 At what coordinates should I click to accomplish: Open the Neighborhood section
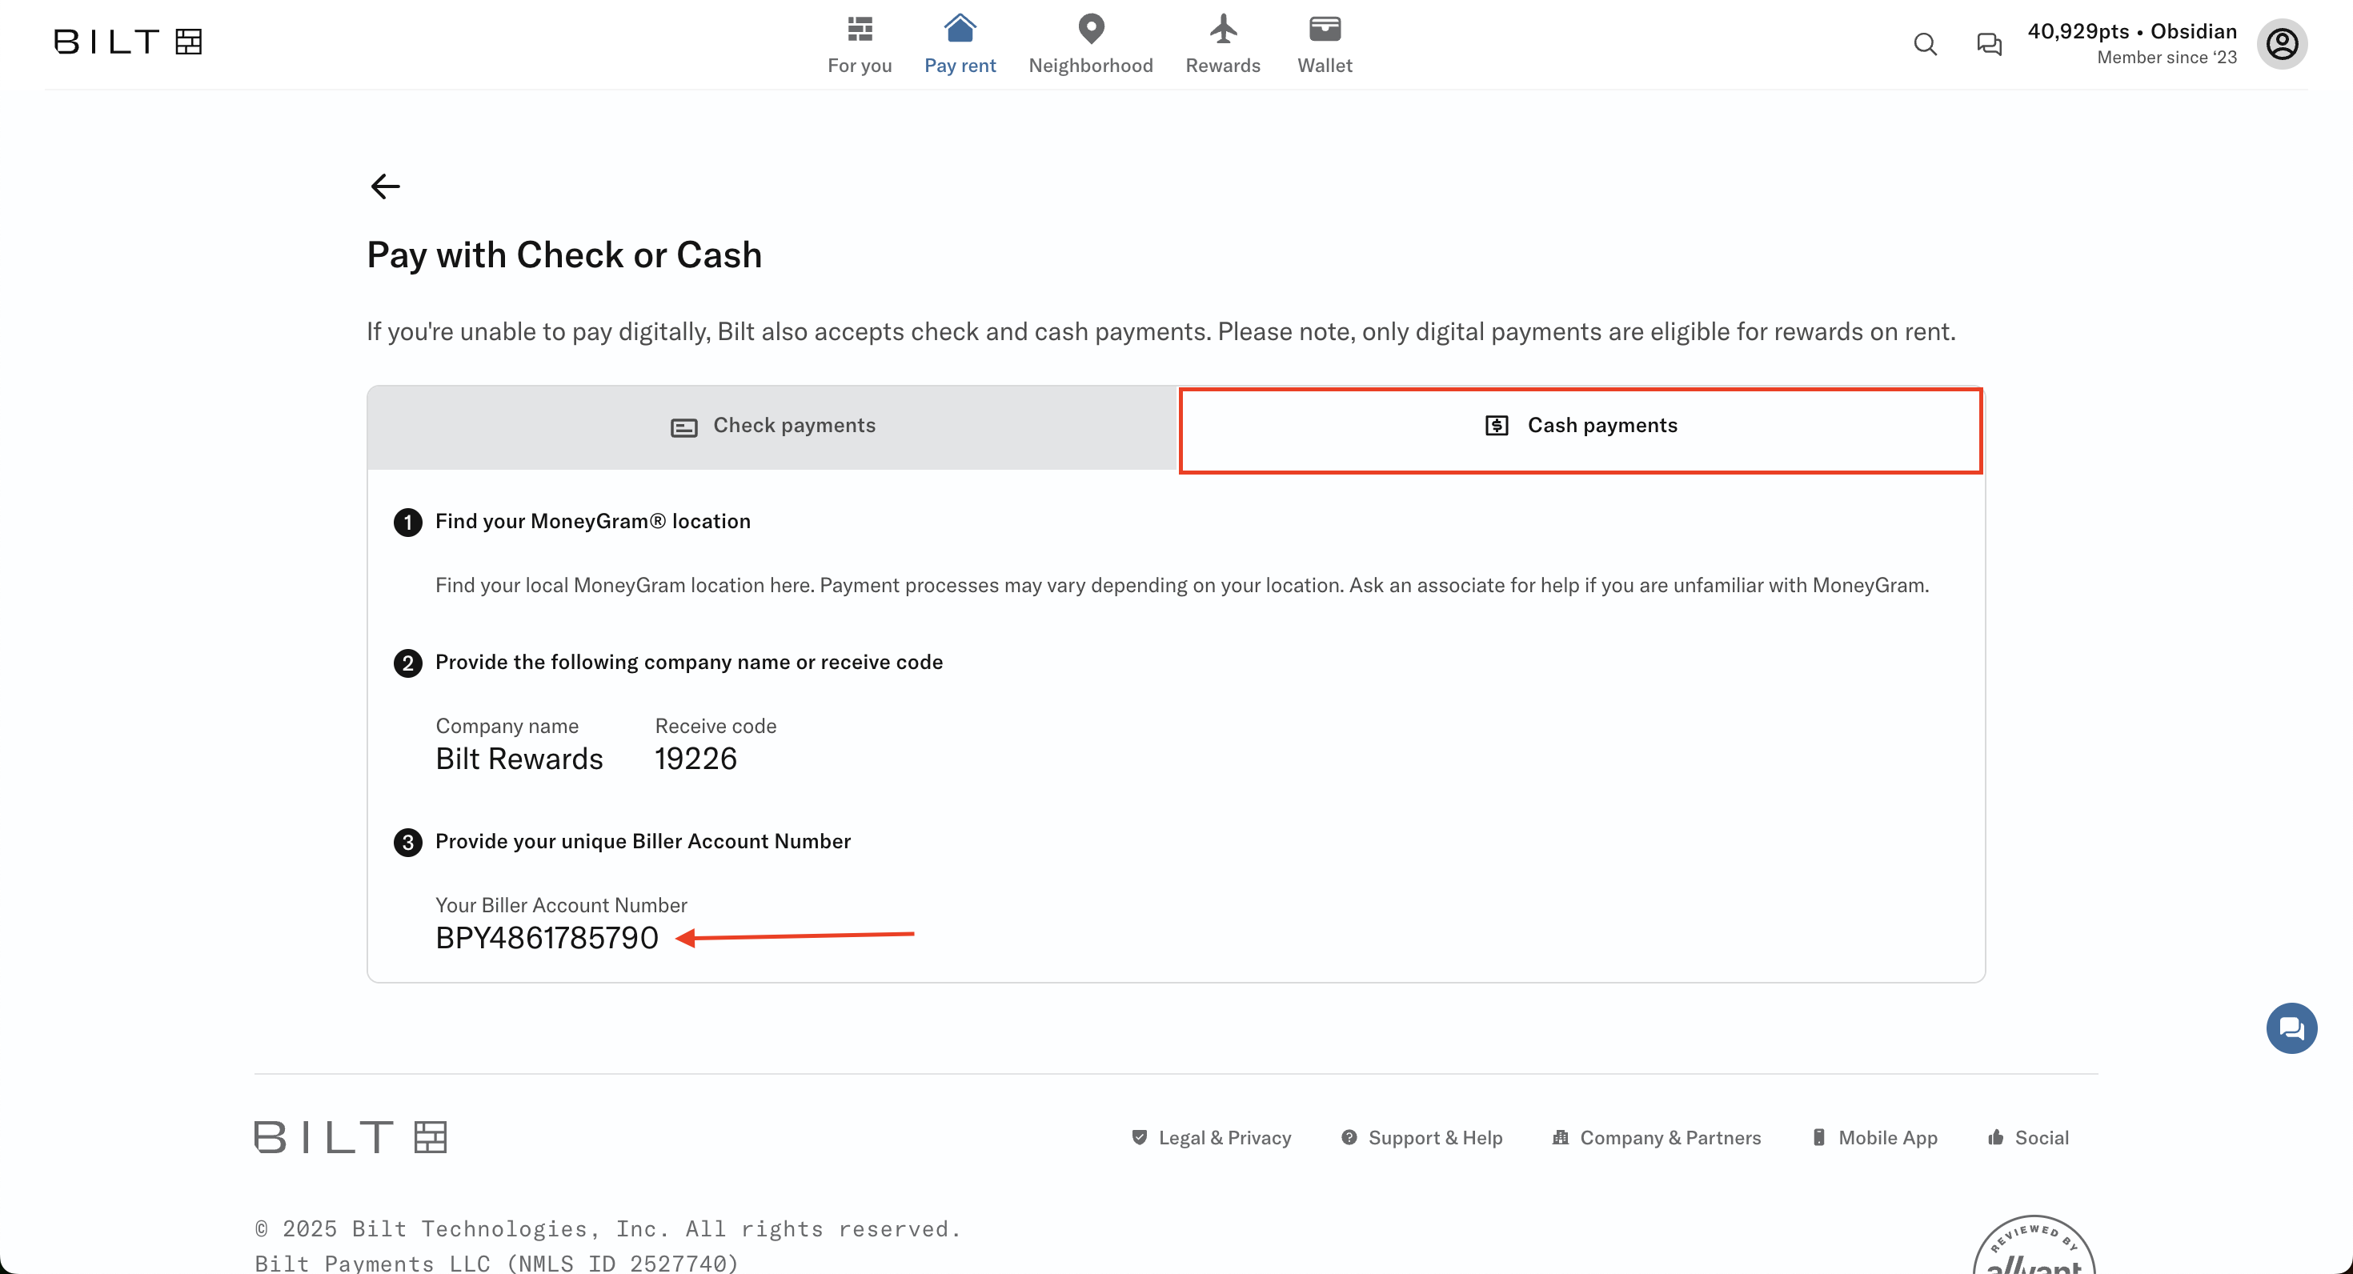click(x=1091, y=45)
